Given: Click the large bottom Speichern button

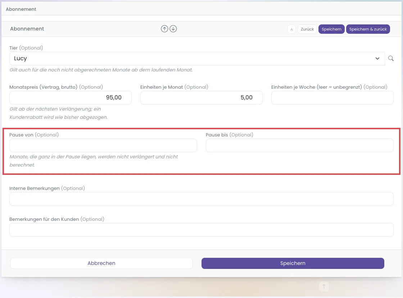Looking at the screenshot, I should [x=293, y=264].
